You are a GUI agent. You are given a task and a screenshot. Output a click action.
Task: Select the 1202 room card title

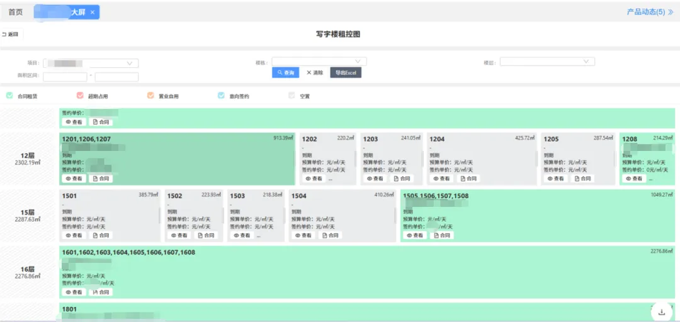tap(310, 139)
